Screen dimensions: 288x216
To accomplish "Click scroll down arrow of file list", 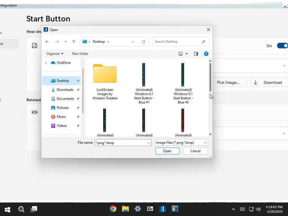I will [210, 134].
